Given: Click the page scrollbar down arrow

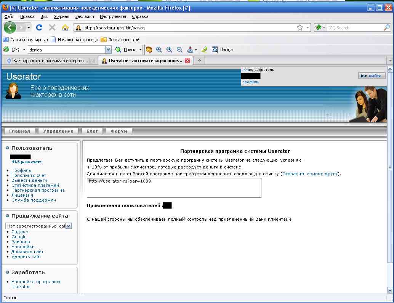Looking at the screenshot, I should click(x=390, y=290).
